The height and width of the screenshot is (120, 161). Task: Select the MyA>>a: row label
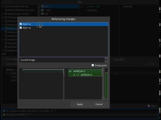(27, 28)
